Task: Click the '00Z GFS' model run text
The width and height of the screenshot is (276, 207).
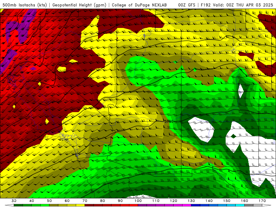Action: tap(187, 5)
